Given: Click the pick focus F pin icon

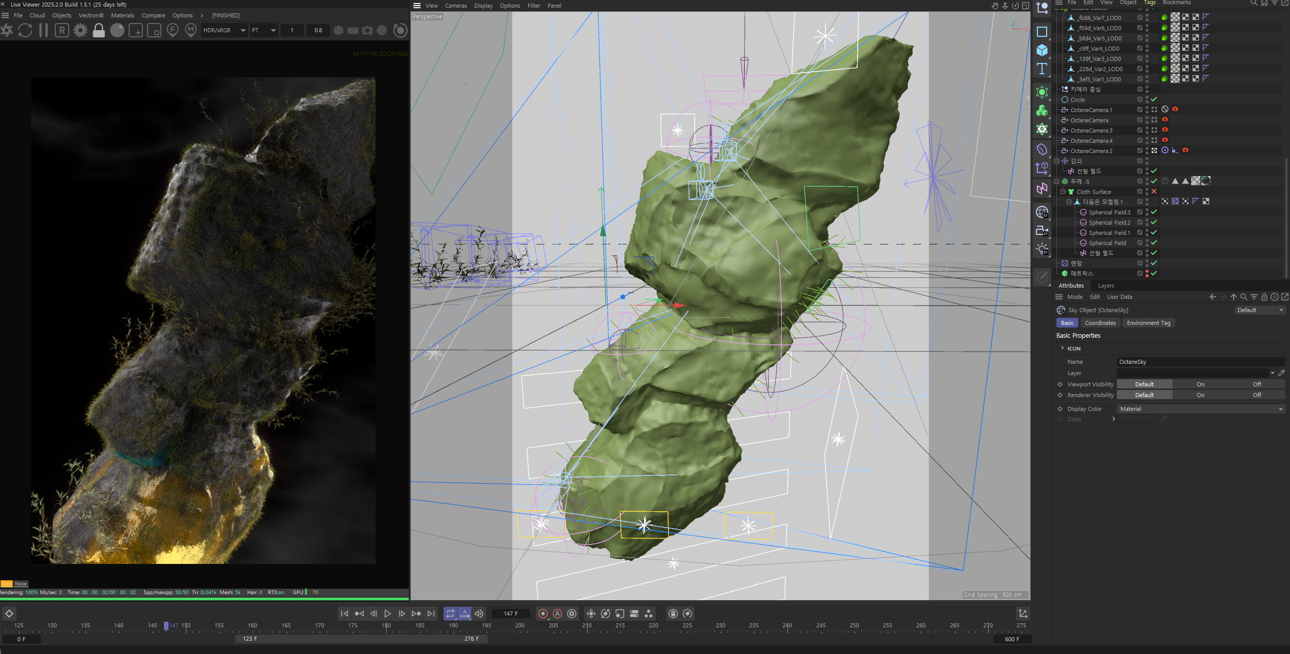Looking at the screenshot, I should 173,30.
